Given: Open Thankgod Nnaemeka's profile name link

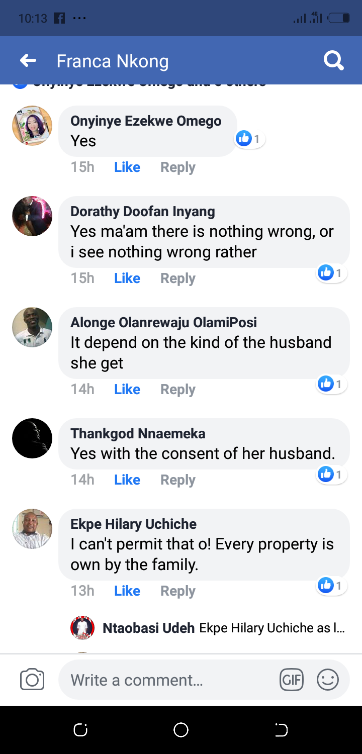Looking at the screenshot, I should pyautogui.click(x=138, y=433).
